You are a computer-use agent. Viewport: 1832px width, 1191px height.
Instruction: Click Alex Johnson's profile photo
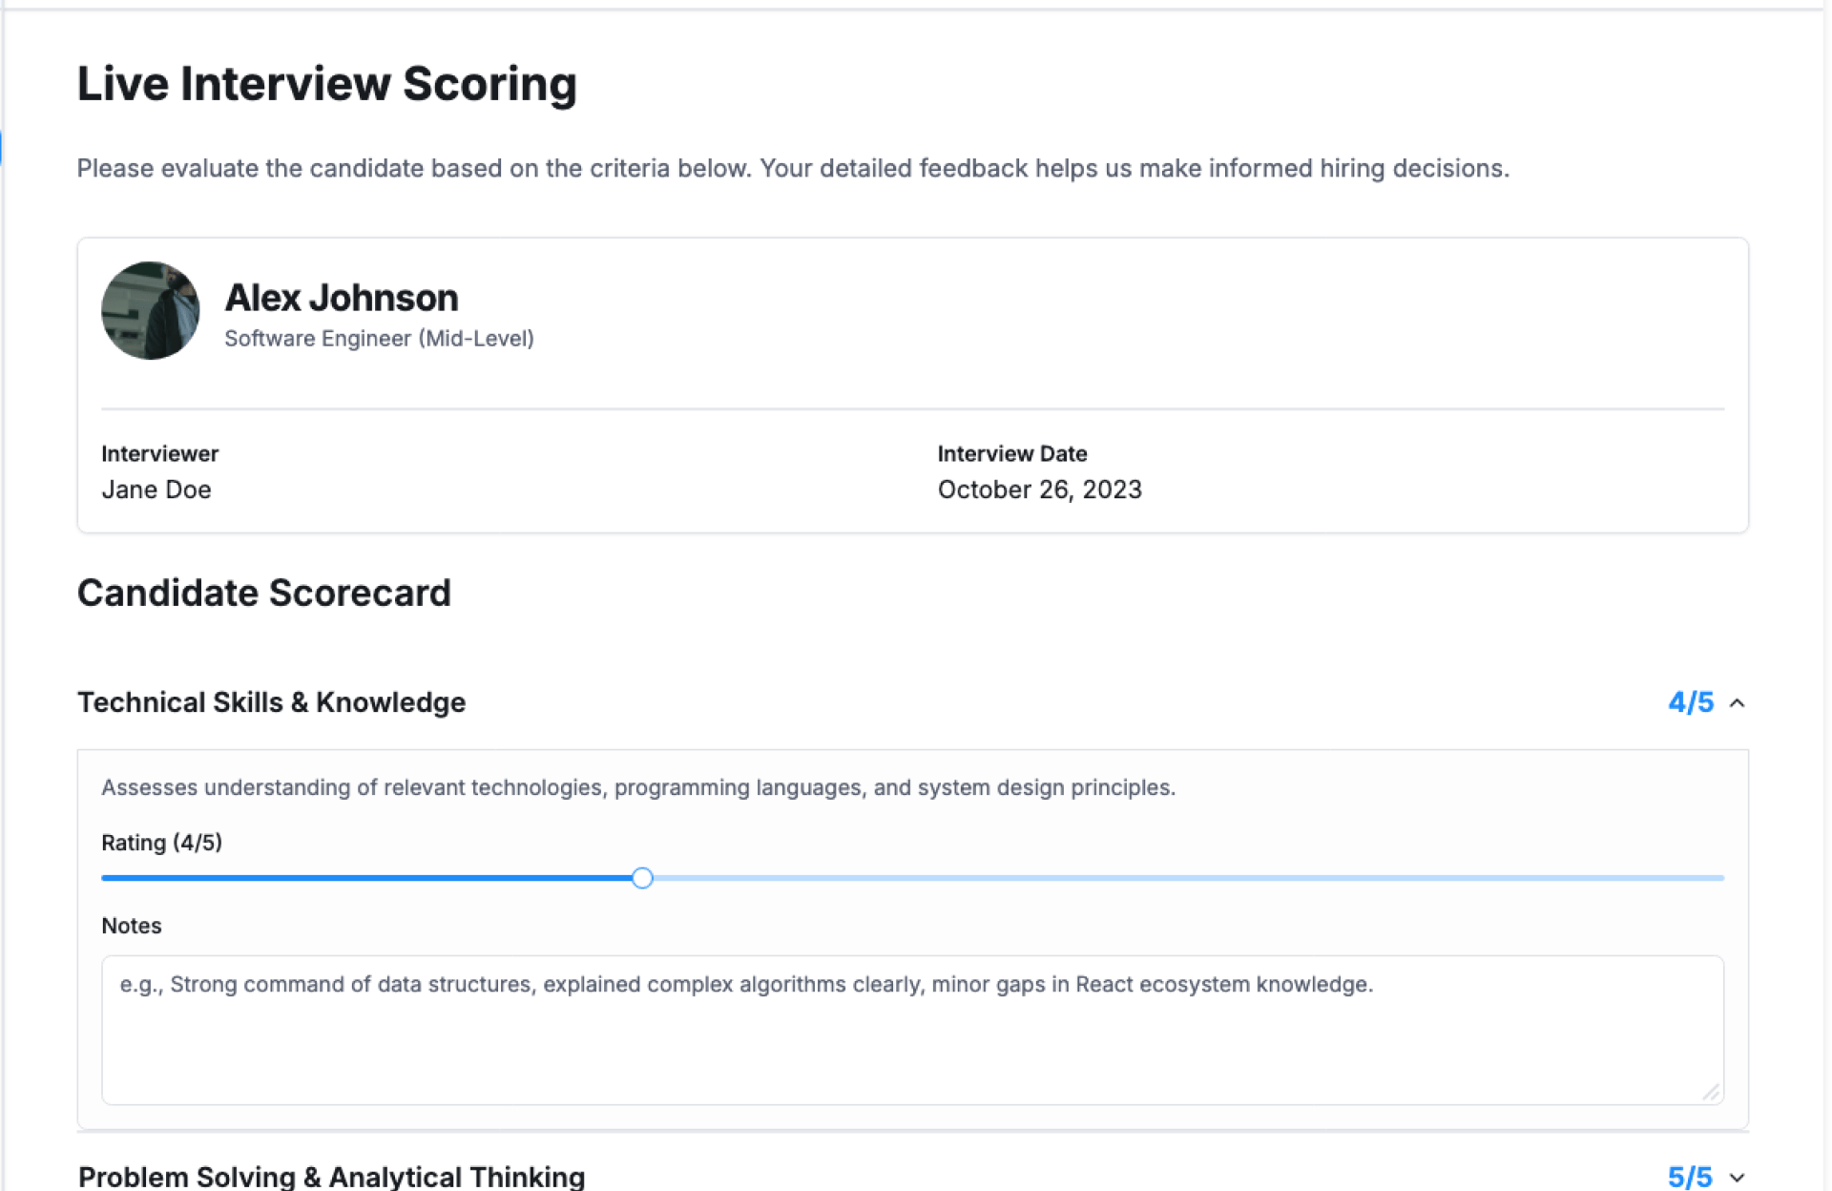point(151,311)
